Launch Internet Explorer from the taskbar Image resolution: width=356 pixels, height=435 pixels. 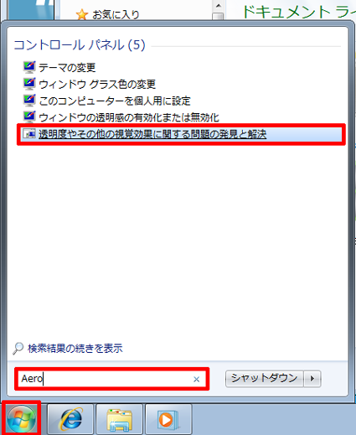(x=70, y=419)
